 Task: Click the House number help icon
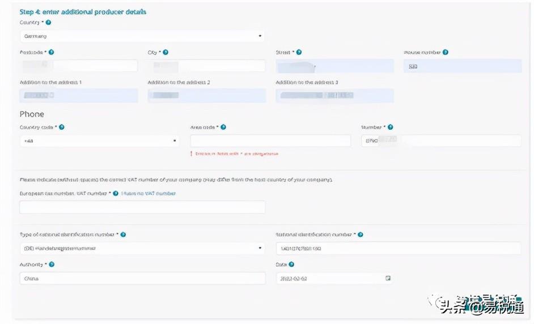[446, 53]
